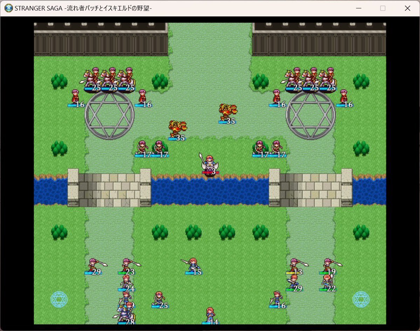Open the STRANGER SAGA window icon menu
Image resolution: width=420 pixels, height=331 pixels.
click(8, 8)
